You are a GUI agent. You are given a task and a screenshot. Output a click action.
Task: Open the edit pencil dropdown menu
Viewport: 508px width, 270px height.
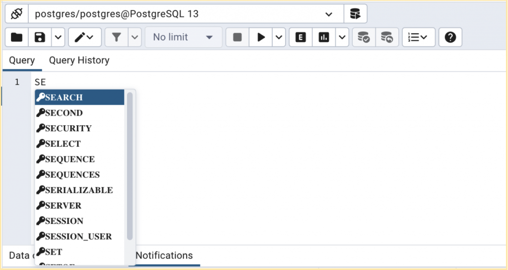click(84, 37)
